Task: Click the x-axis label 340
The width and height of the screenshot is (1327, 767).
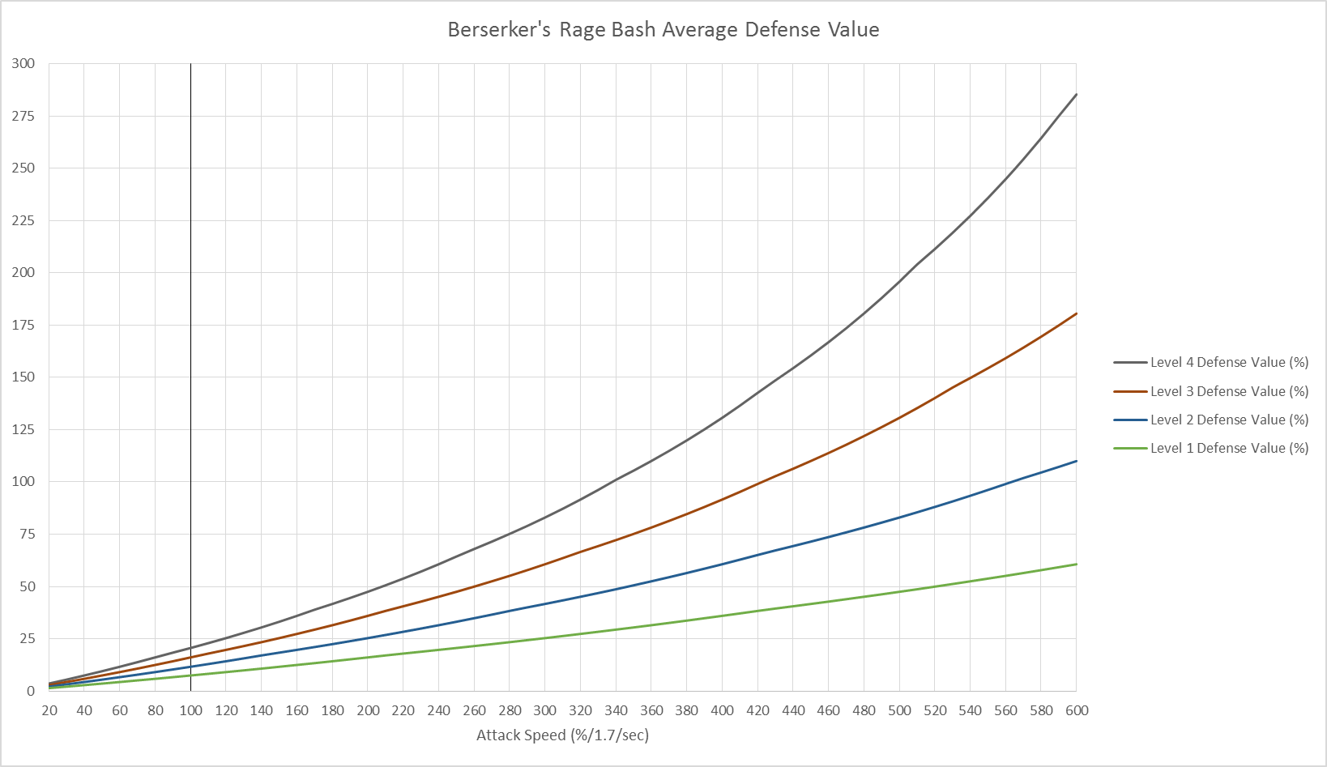Action: tap(617, 710)
